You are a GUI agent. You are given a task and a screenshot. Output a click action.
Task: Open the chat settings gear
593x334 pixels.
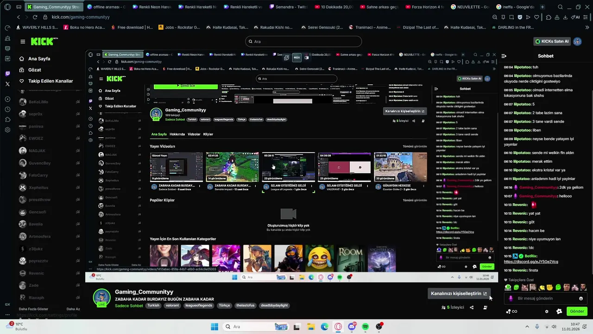pyautogui.click(x=547, y=311)
